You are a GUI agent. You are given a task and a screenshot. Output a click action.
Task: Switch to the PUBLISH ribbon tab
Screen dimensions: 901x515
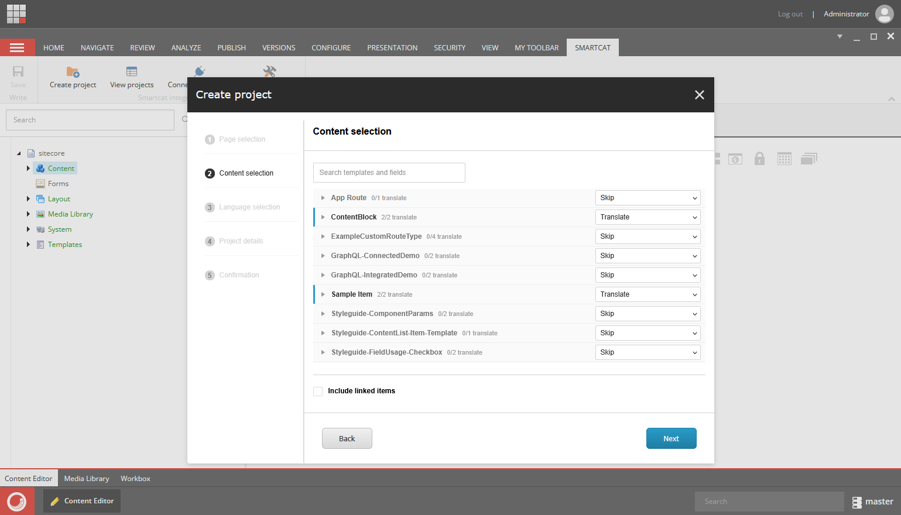coord(231,48)
